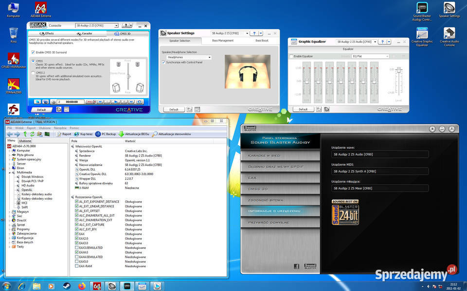
Task: Expand the DirectX tree node in AIDA64
Action: tap(10, 221)
